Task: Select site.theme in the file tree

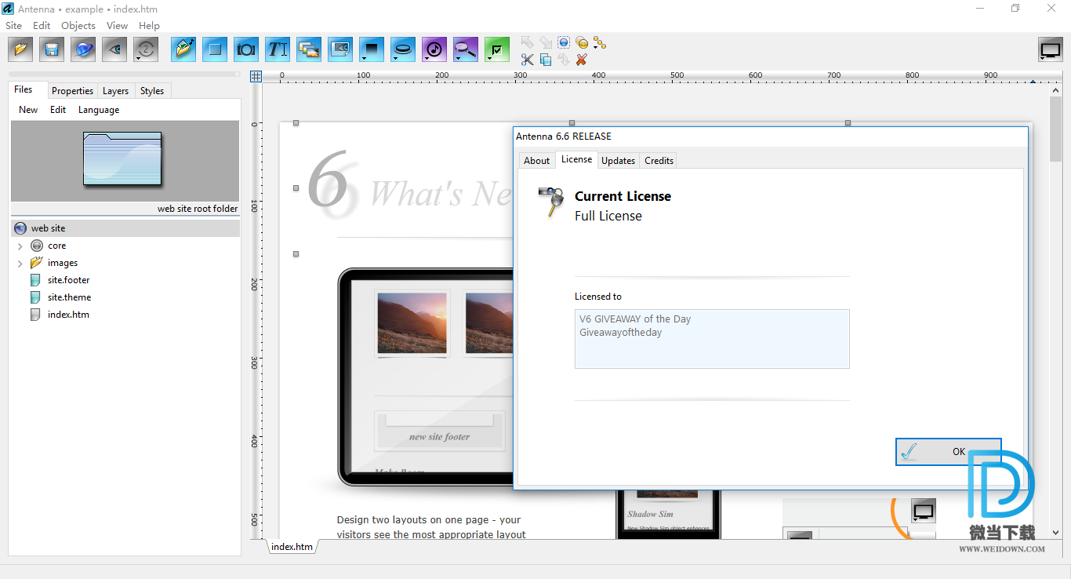Action: click(x=69, y=297)
